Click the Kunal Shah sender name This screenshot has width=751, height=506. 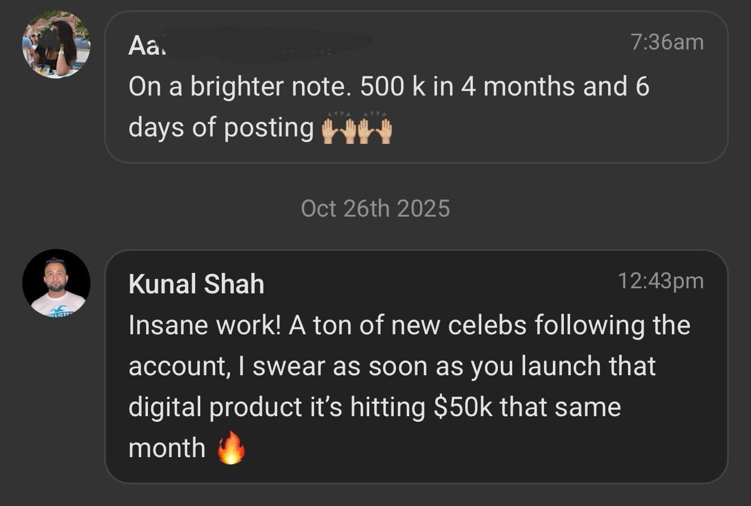pyautogui.click(x=196, y=284)
